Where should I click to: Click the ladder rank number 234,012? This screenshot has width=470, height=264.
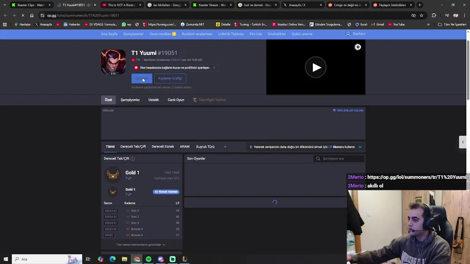pyautogui.click(x=176, y=60)
